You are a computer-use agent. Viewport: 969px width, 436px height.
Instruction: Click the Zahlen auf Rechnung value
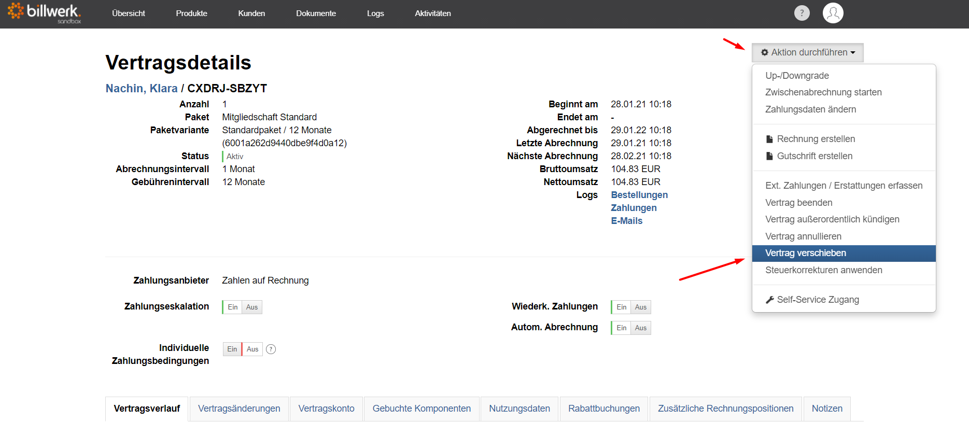[265, 280]
